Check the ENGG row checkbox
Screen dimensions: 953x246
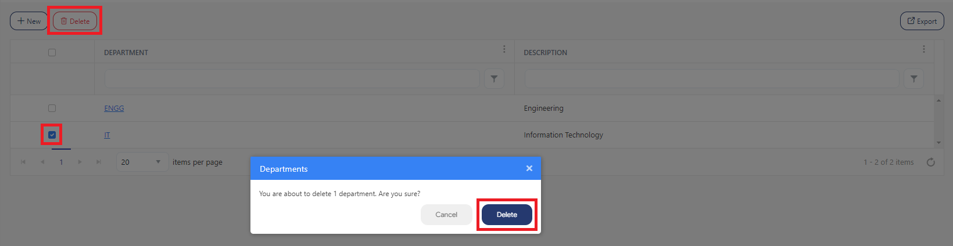[52, 108]
